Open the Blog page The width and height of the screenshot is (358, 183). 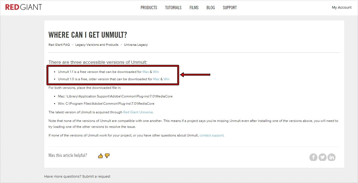coord(210,8)
